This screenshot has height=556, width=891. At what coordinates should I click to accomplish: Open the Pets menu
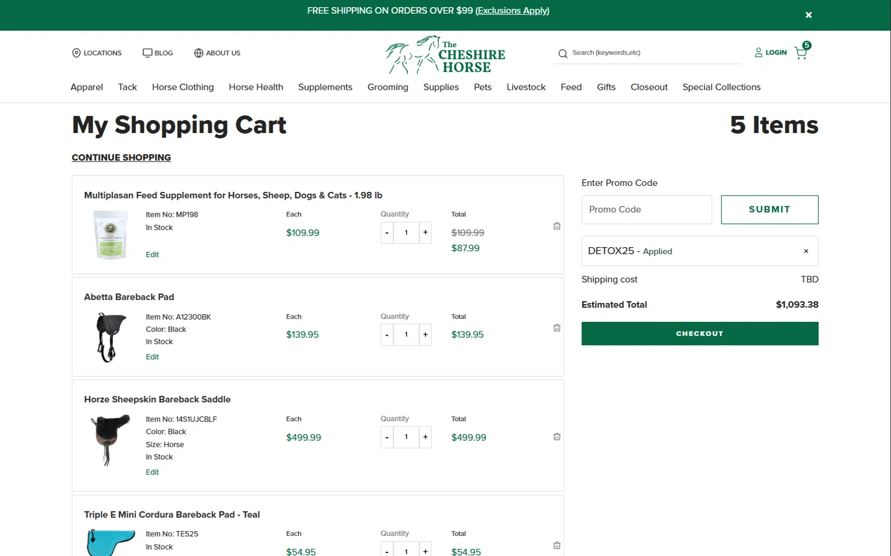(x=483, y=87)
